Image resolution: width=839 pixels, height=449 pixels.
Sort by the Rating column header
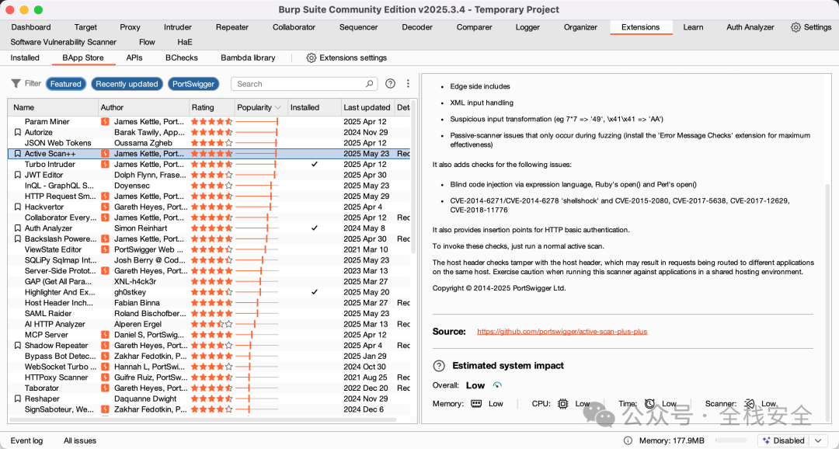click(x=212, y=107)
